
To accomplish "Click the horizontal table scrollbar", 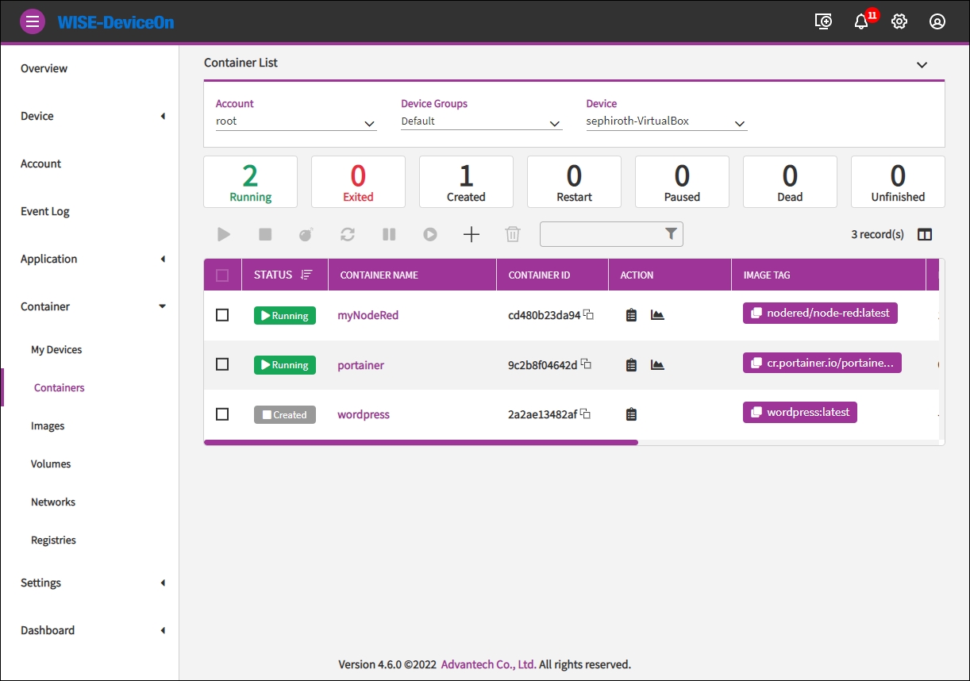I will [421, 442].
